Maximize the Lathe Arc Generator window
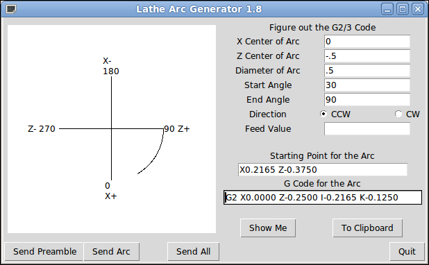 coord(403,9)
